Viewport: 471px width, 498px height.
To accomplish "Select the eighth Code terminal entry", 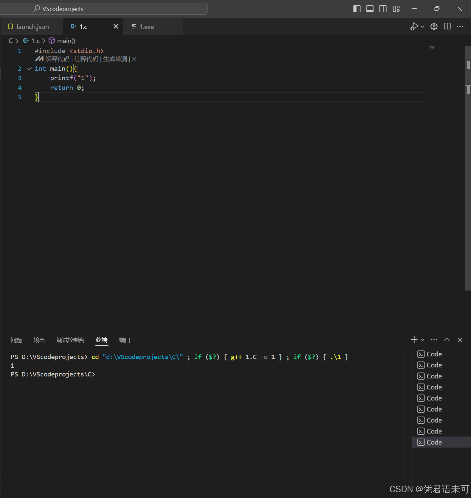I will [441, 431].
